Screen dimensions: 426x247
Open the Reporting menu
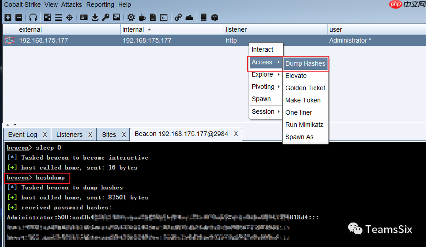pyautogui.click(x=100, y=5)
